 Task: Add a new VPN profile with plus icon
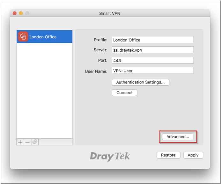[x=20, y=142]
